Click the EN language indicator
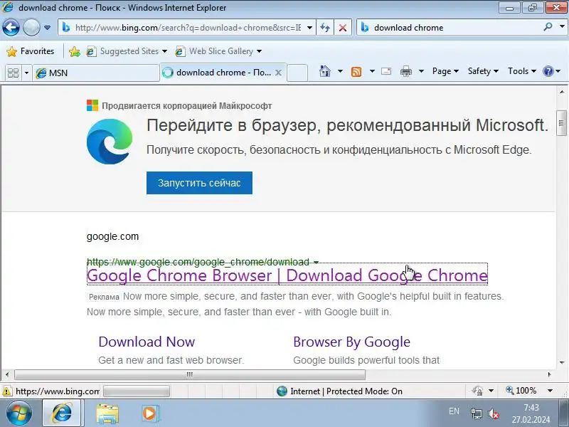 click(454, 411)
